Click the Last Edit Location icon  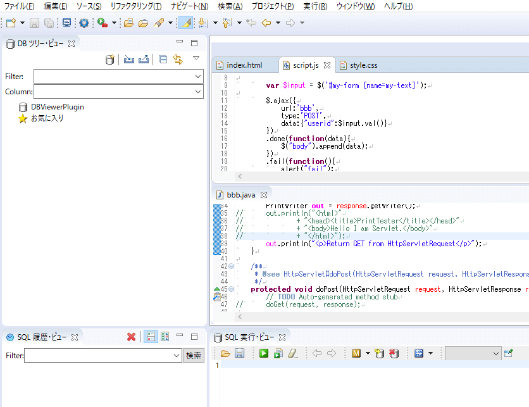251,23
